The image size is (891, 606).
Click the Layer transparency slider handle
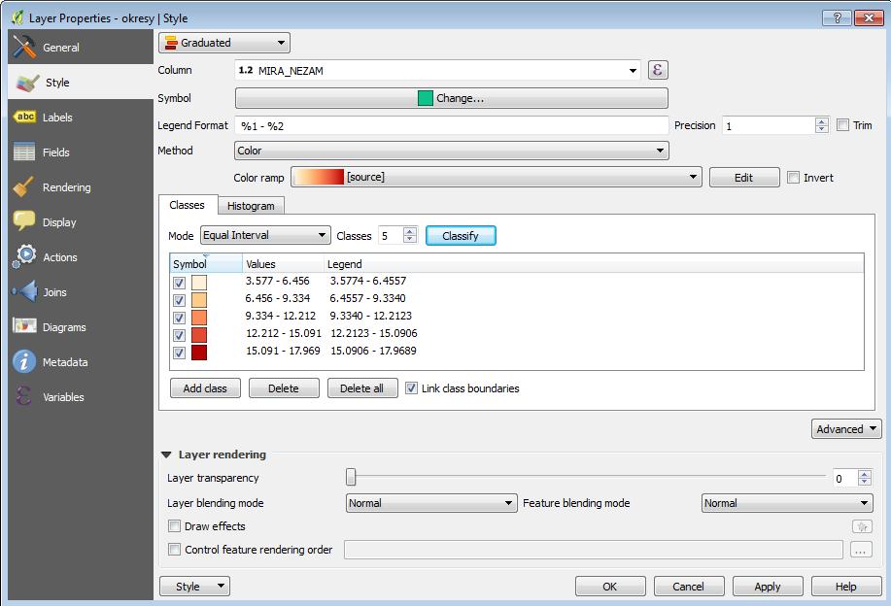coord(351,477)
